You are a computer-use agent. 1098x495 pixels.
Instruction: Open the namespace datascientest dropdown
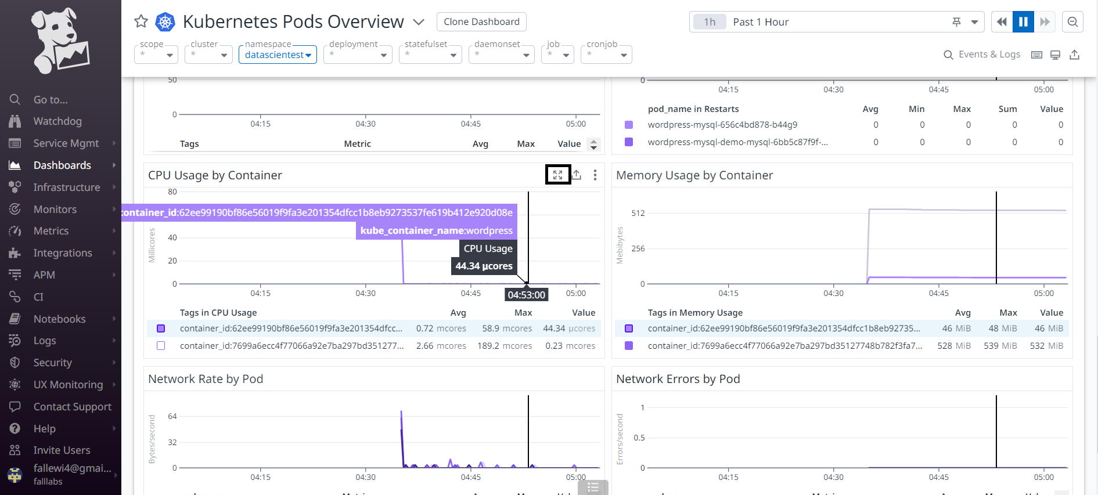278,55
